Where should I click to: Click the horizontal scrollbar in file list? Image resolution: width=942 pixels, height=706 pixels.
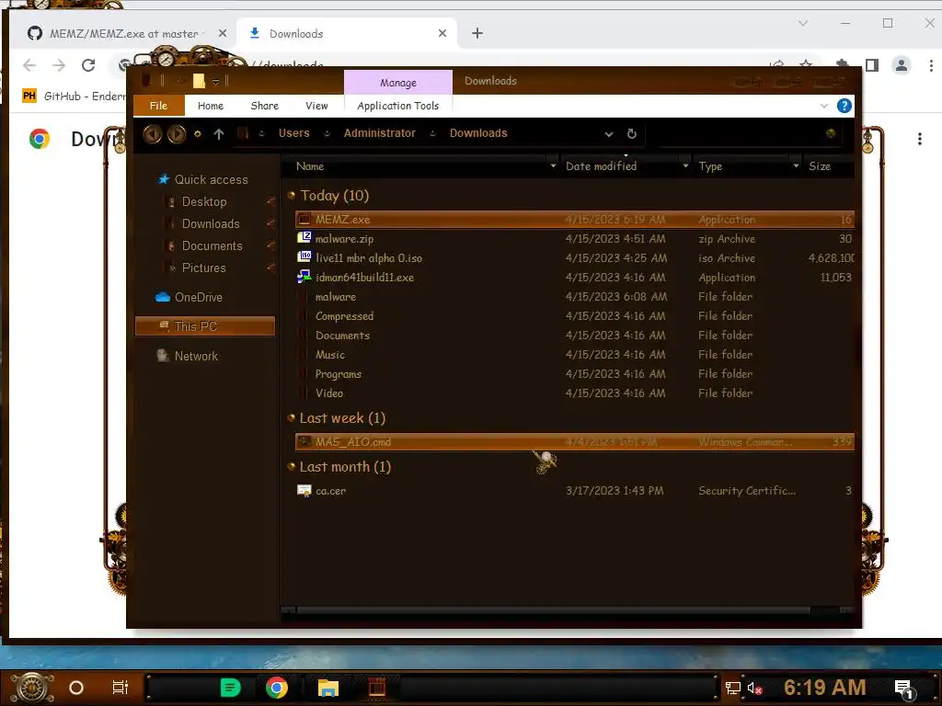(x=553, y=610)
